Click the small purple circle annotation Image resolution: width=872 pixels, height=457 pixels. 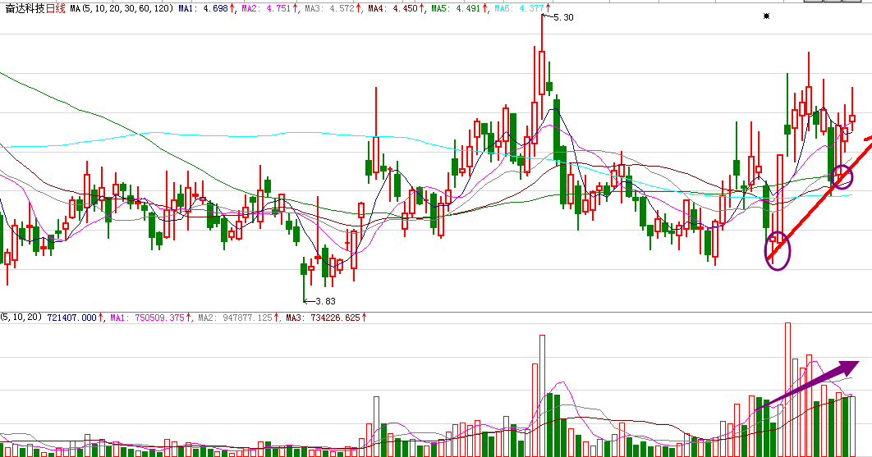pos(842,176)
